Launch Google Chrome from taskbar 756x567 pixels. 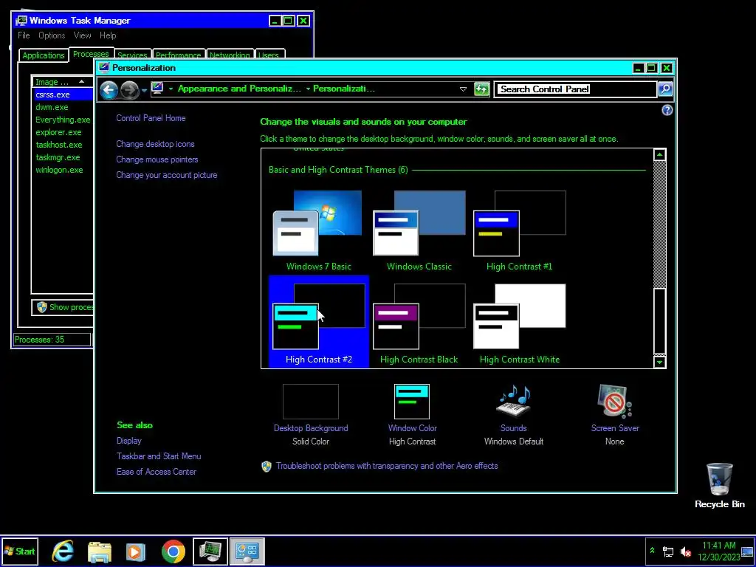point(173,551)
